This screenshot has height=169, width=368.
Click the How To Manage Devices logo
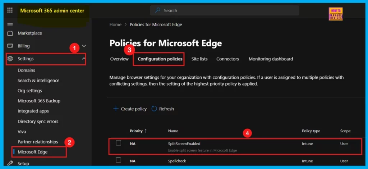point(336,14)
